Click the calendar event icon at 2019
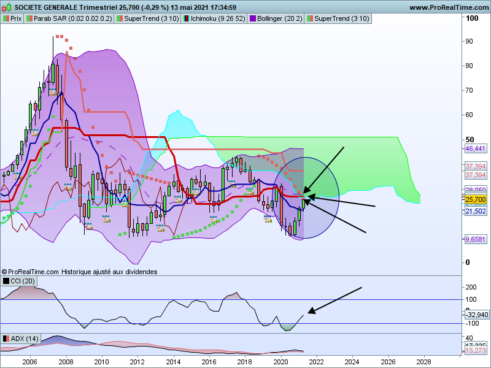This screenshot has width=491, height=368. click(x=268, y=219)
